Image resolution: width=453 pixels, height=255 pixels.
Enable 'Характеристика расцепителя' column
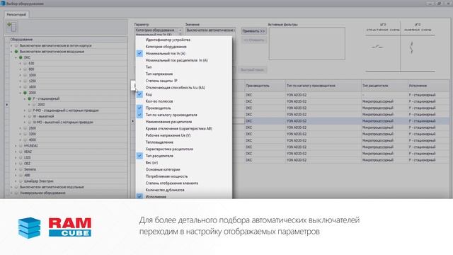[x=169, y=149]
